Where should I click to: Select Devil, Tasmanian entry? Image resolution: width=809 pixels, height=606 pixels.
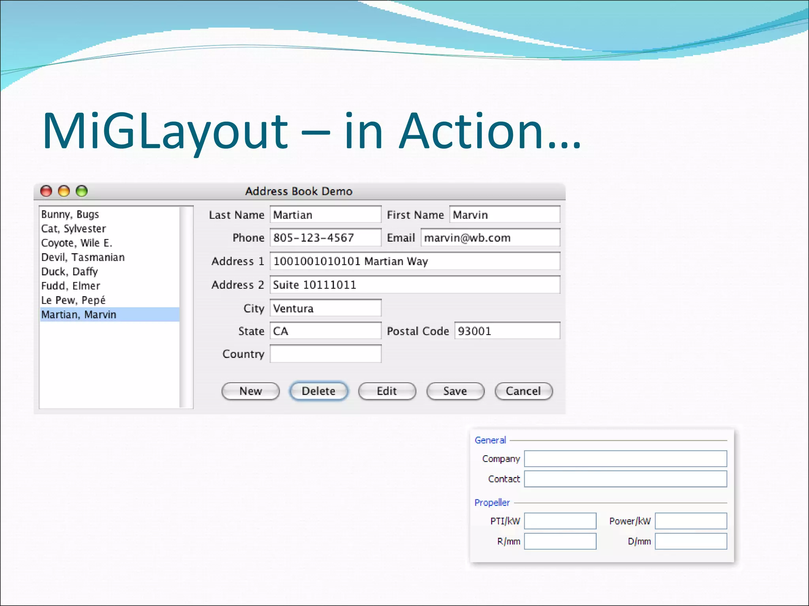click(x=109, y=257)
